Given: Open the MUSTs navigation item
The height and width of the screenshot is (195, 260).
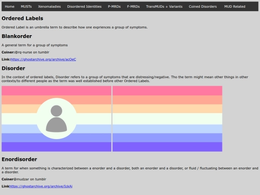Looking at the screenshot, I should (x=26, y=6).
